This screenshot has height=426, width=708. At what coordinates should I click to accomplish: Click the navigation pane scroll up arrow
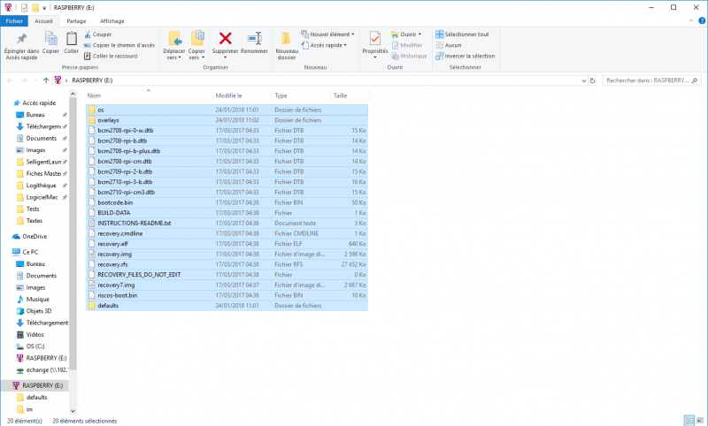[73, 94]
